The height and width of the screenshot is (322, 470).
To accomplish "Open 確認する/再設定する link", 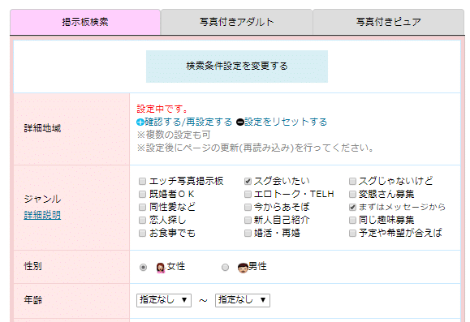I will pyautogui.click(x=188, y=122).
